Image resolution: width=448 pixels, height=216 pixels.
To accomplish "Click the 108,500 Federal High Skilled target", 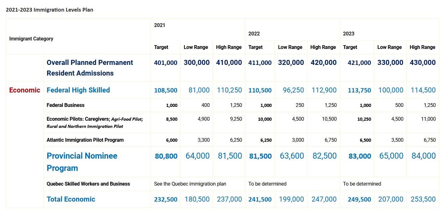I will [165, 90].
